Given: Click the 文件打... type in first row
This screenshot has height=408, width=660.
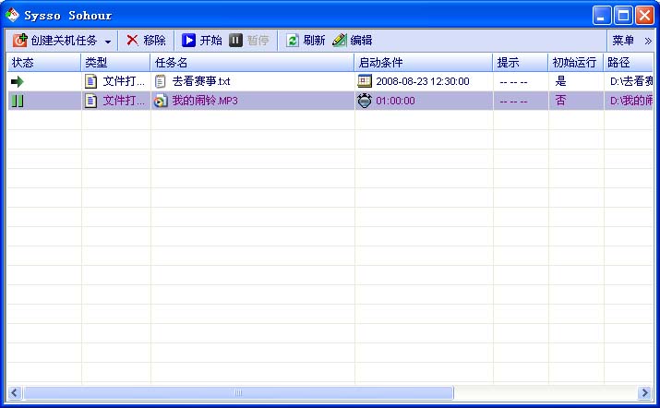Looking at the screenshot, I should 124,81.
